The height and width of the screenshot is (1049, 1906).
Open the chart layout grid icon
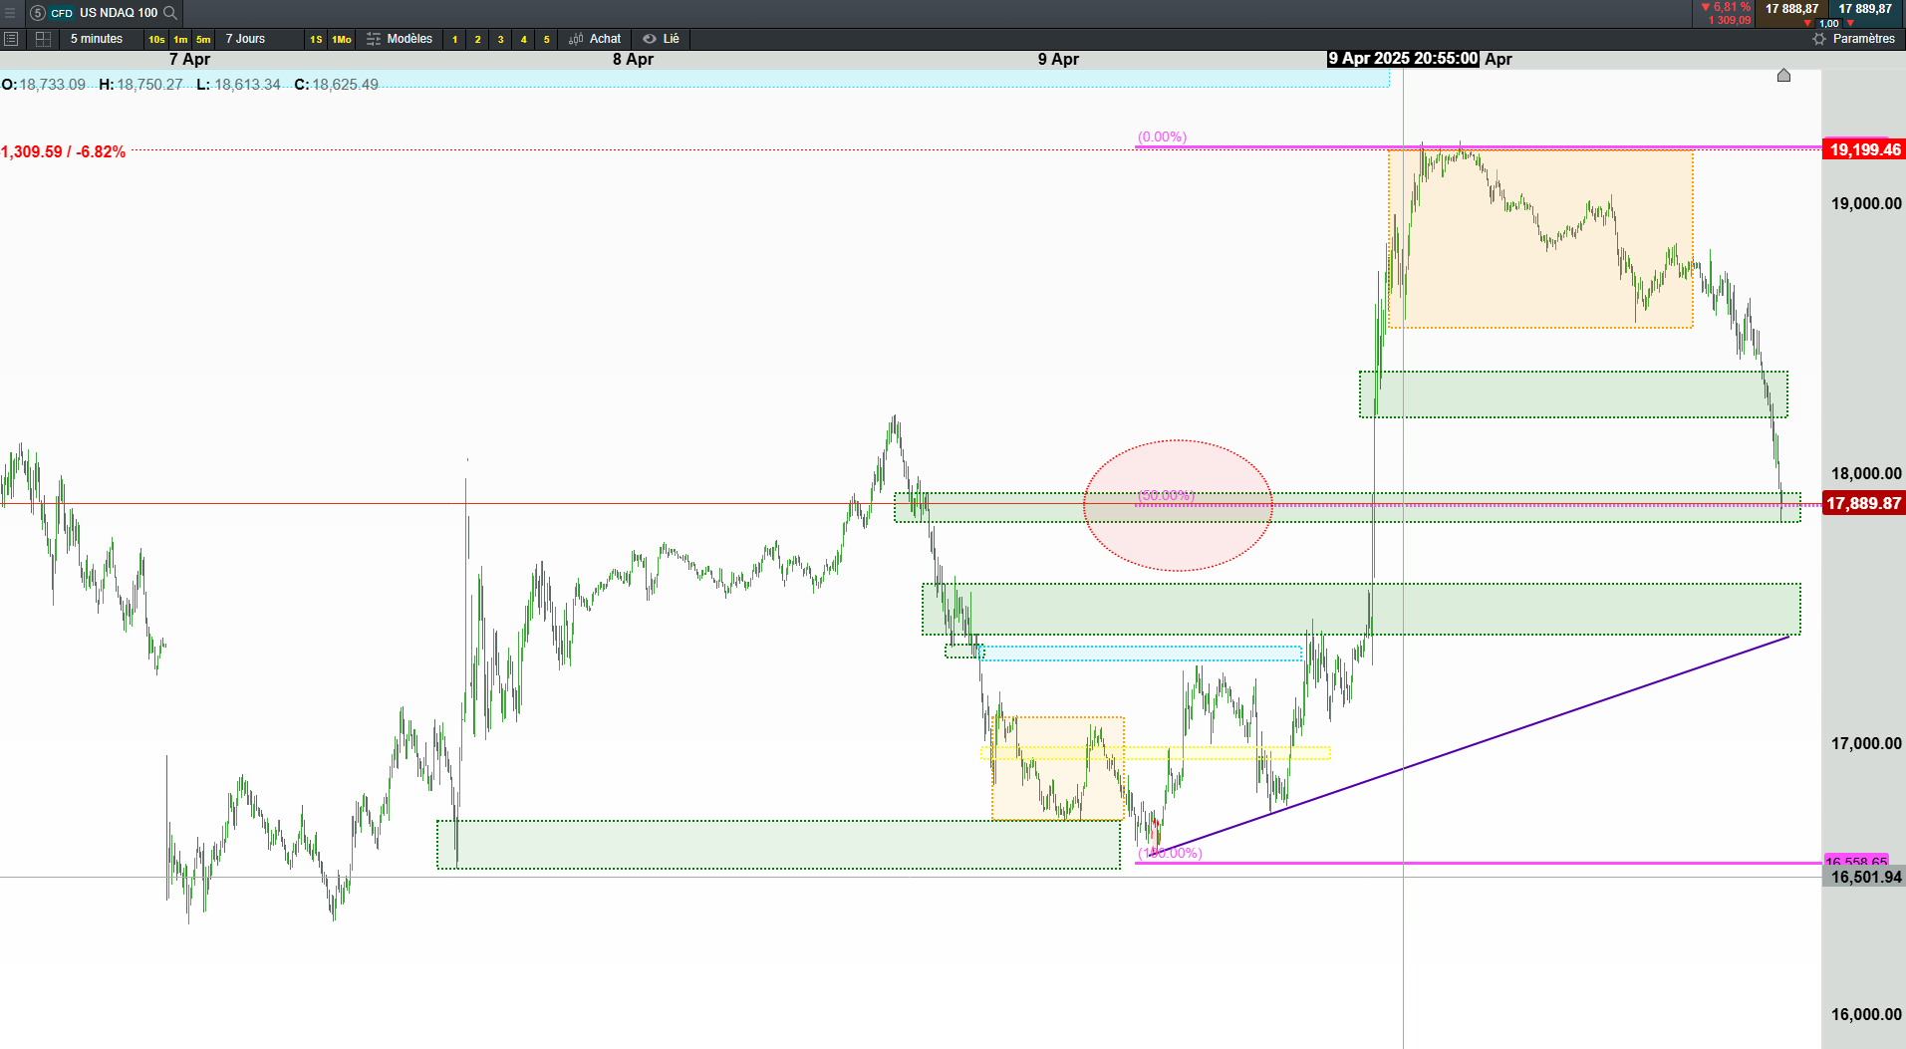[43, 39]
